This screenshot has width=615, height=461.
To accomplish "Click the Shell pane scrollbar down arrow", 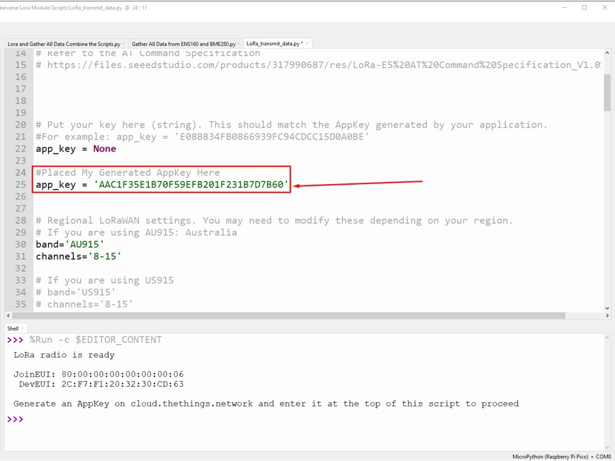I will tap(607, 446).
